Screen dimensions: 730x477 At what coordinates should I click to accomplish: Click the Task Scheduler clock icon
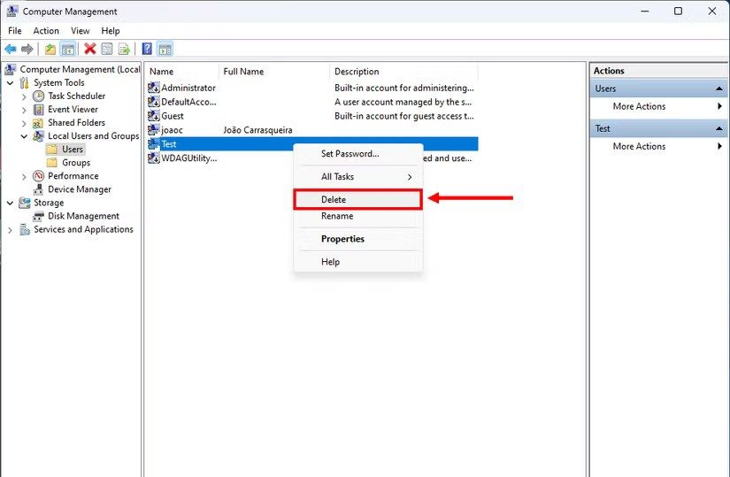pyautogui.click(x=39, y=96)
